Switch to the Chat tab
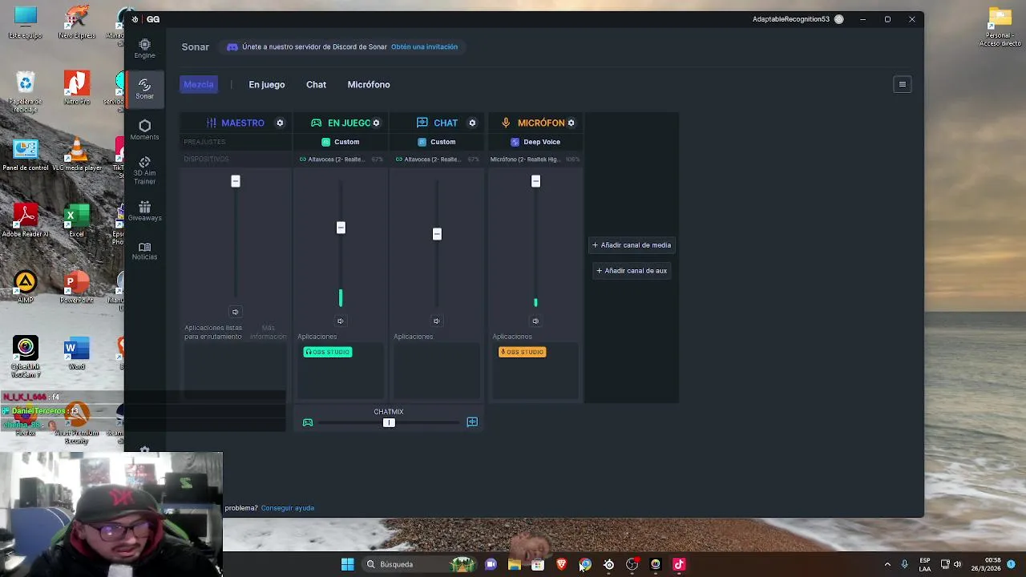This screenshot has width=1026, height=577. [x=316, y=84]
